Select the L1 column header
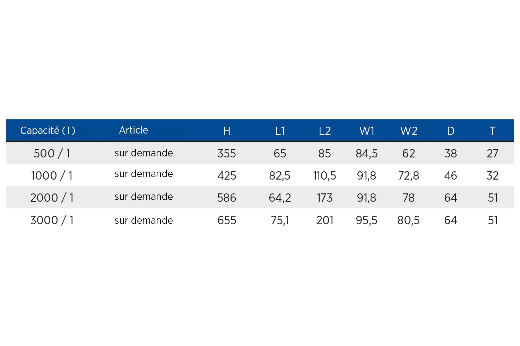520x346 pixels. 280,131
